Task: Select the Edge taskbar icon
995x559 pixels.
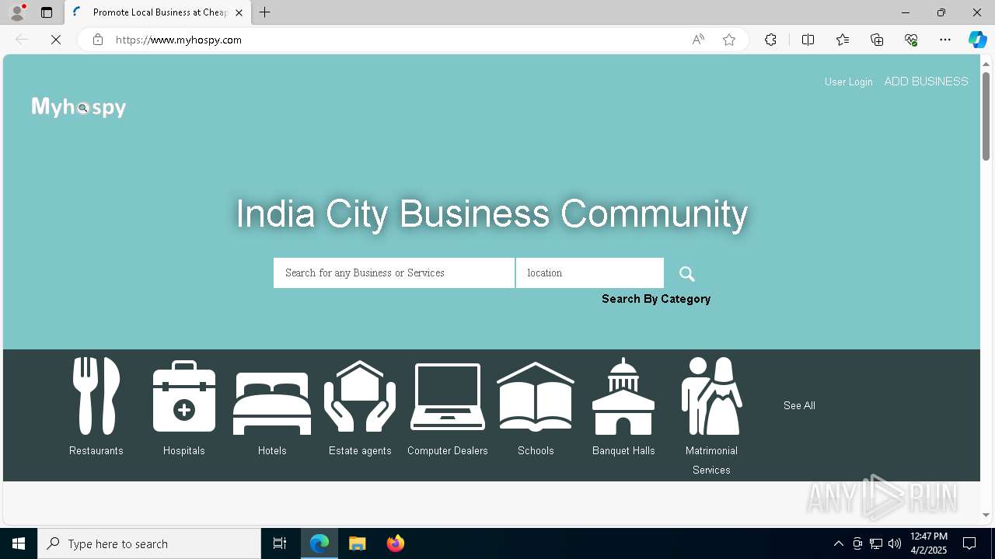Action: pos(319,543)
